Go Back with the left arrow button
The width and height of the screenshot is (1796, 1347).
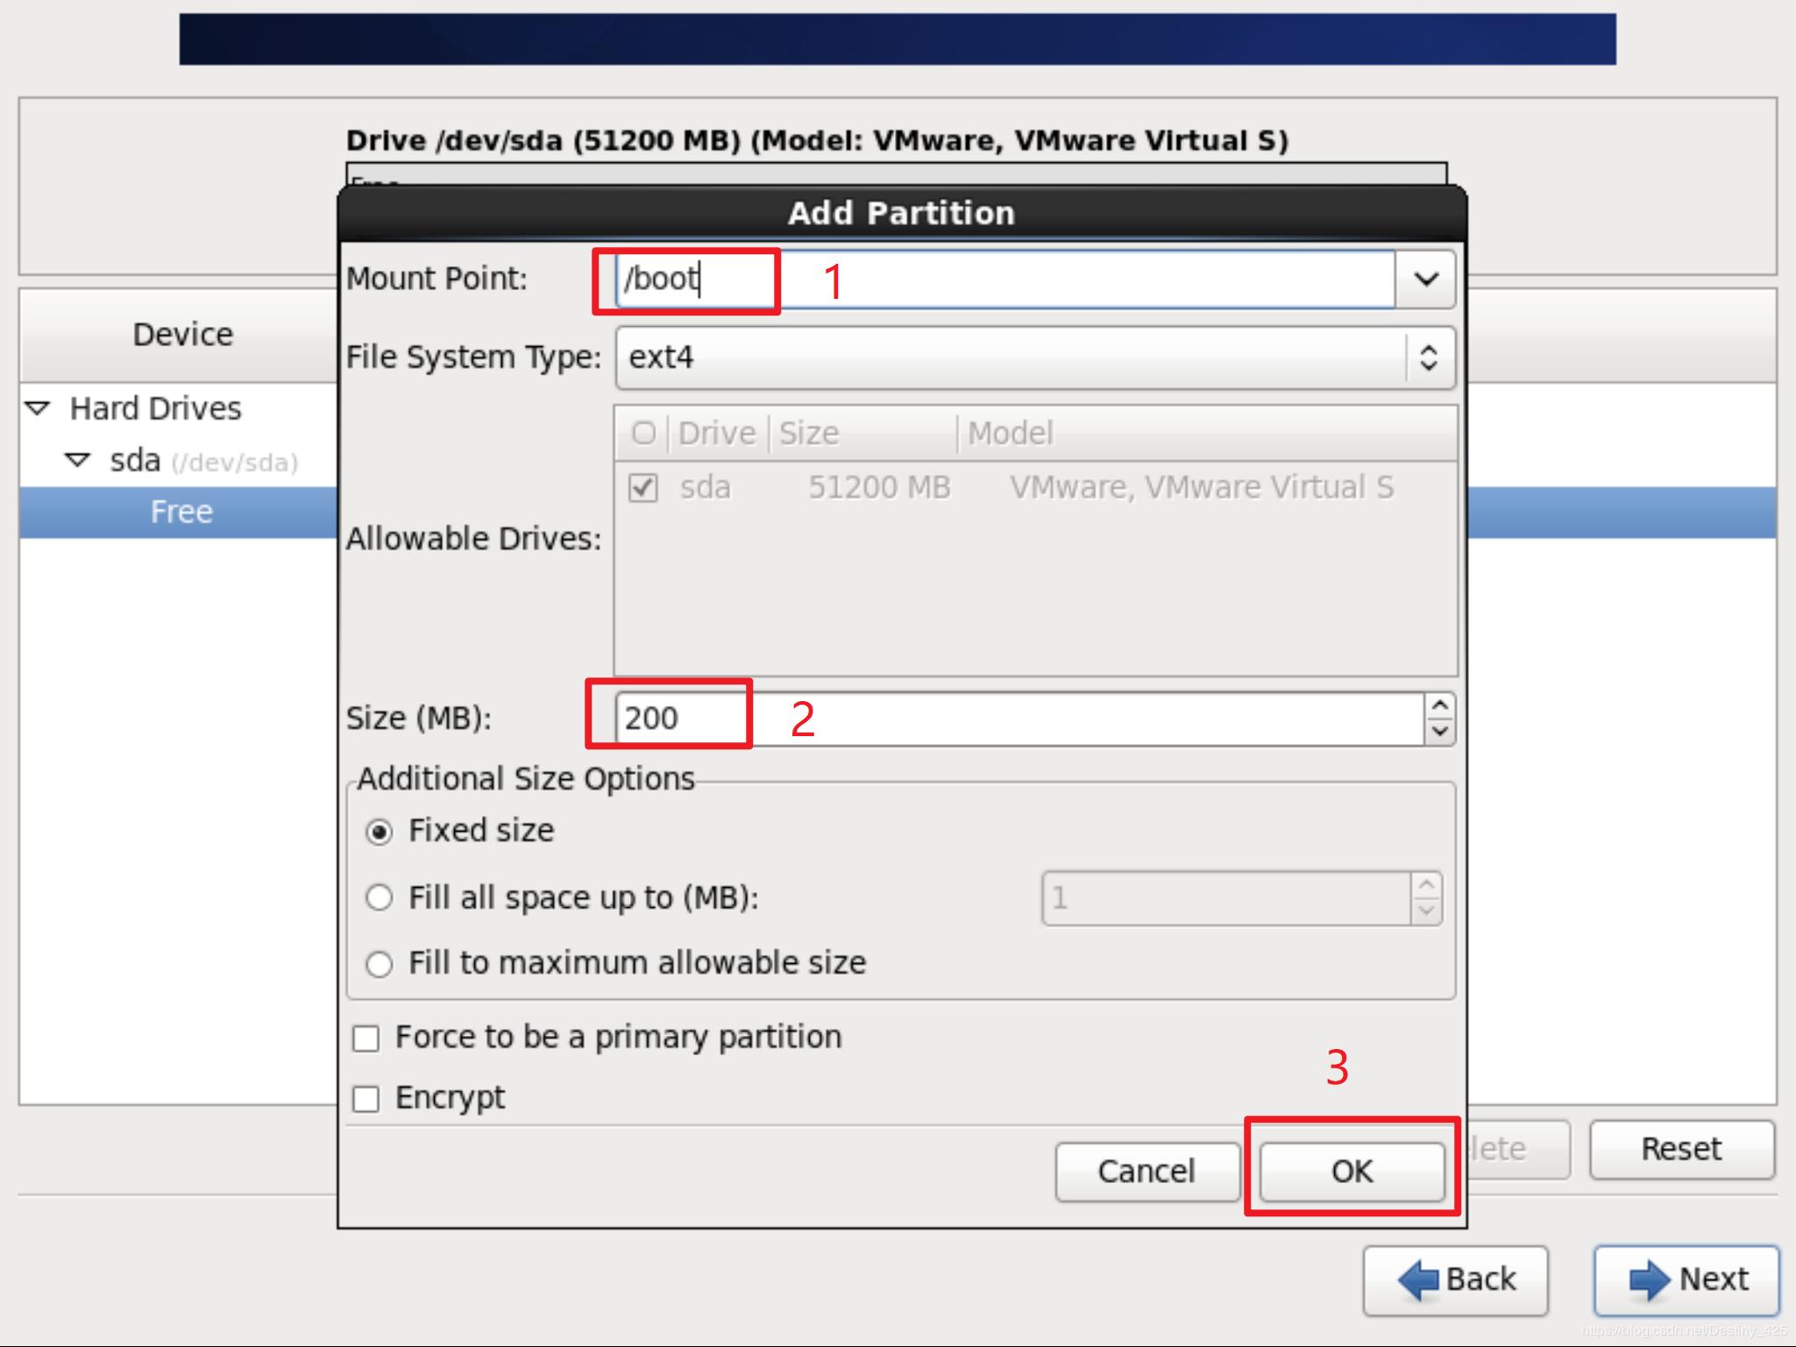(1455, 1280)
